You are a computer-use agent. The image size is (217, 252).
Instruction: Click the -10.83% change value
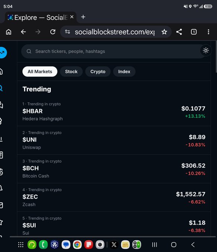[x=195, y=145]
